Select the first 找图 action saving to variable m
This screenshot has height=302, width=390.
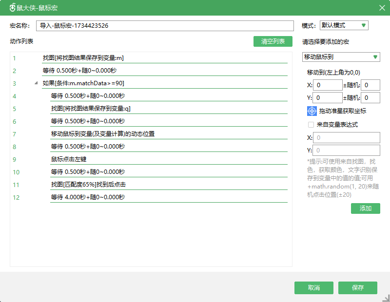pyautogui.click(x=83, y=58)
